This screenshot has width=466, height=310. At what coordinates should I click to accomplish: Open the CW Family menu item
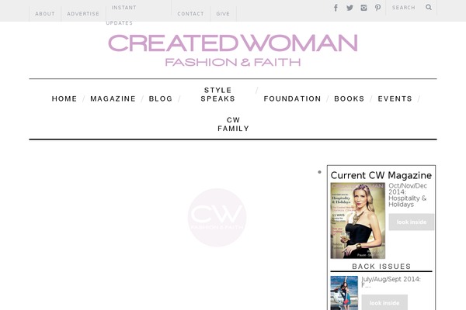pos(233,124)
